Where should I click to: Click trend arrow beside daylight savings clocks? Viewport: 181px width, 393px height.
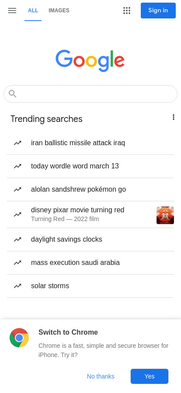[17, 239]
